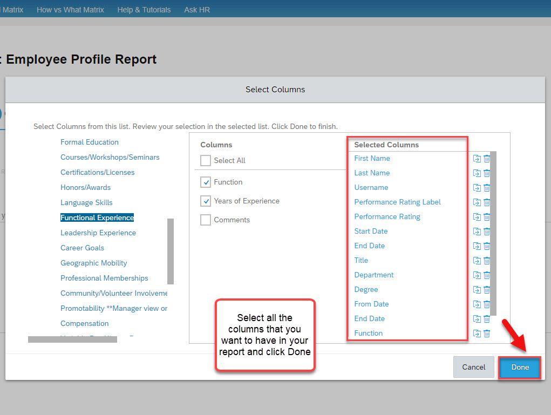Remove Start Date with the trash icon
Screen dimensions: 551x415
click(487, 231)
